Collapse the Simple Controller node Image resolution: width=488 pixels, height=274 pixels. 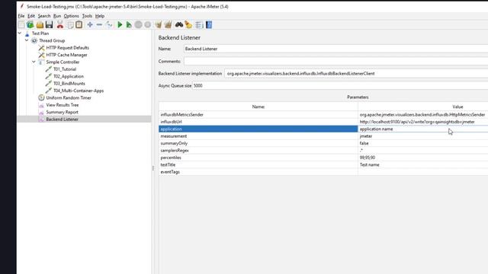point(34,62)
